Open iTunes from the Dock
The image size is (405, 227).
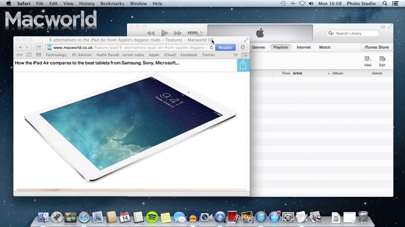[261, 217]
